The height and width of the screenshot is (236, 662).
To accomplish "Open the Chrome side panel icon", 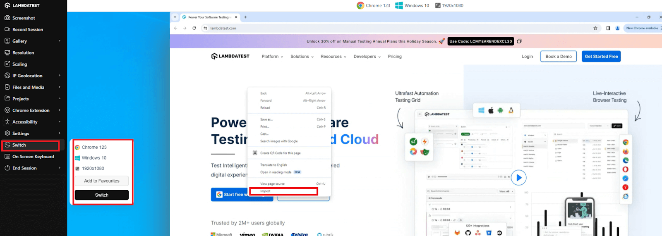I will pos(608,29).
